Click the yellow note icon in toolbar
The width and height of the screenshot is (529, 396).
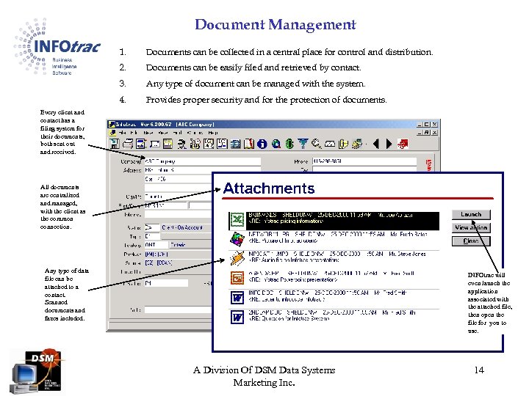[168, 144]
